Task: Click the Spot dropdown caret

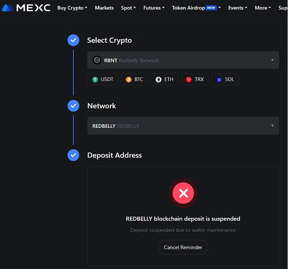Action: (135, 8)
